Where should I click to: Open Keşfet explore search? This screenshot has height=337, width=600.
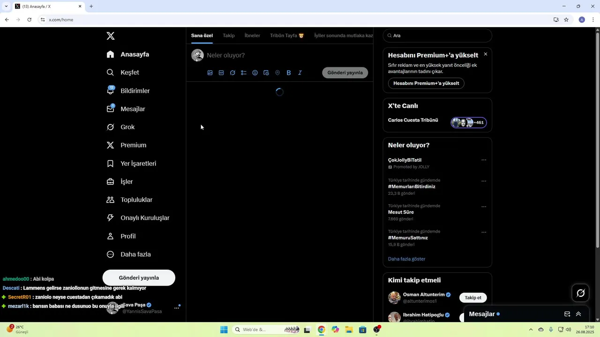123,73
